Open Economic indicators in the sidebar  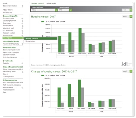(10, 6)
